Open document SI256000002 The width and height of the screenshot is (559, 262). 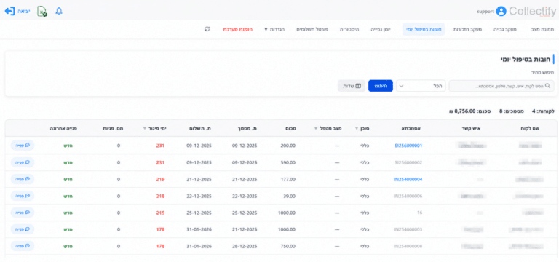[x=408, y=162]
